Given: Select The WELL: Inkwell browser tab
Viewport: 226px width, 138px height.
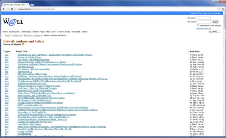Looking at the screenshot, I should (x=16, y=5).
